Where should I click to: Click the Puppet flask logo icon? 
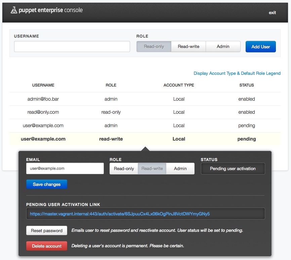(x=14, y=10)
